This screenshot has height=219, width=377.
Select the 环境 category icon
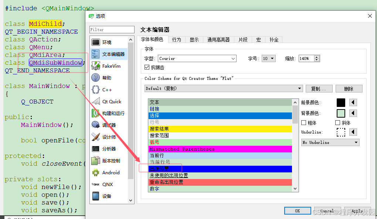pos(96,42)
